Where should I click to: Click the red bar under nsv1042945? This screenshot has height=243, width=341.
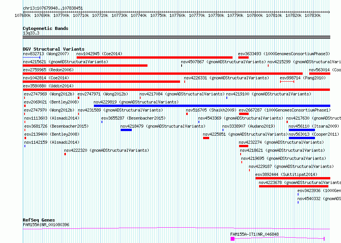tap(154, 57)
